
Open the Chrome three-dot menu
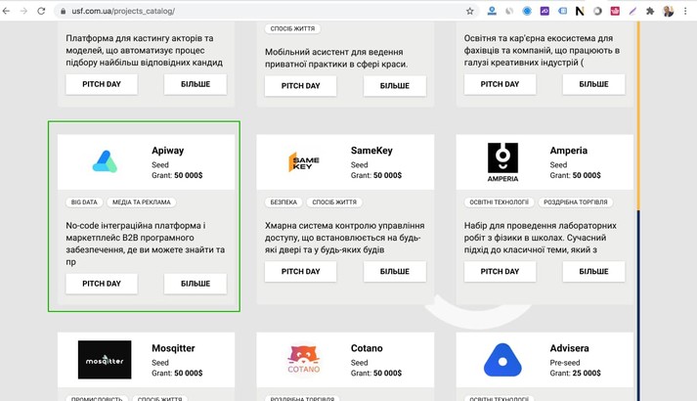click(687, 11)
